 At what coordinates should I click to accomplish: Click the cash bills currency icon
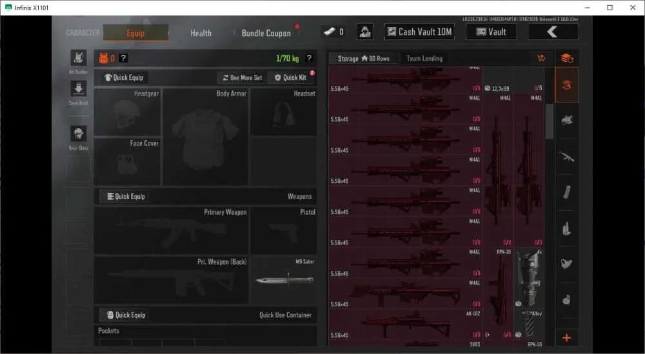click(330, 32)
